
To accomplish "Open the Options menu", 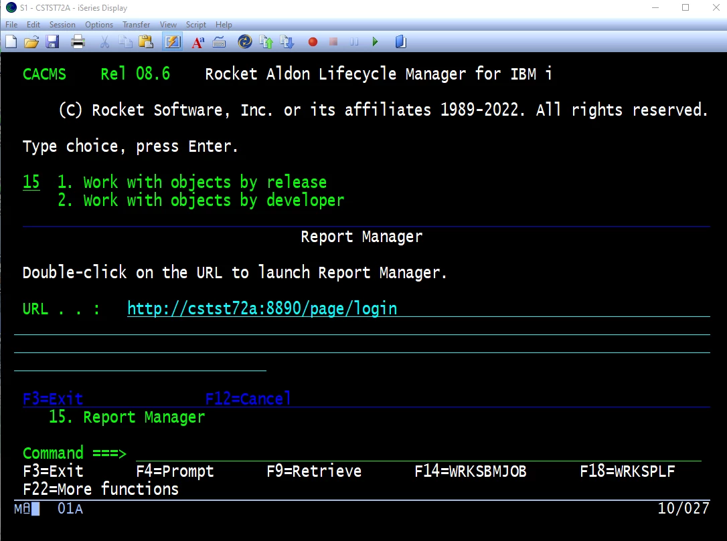I will point(99,25).
